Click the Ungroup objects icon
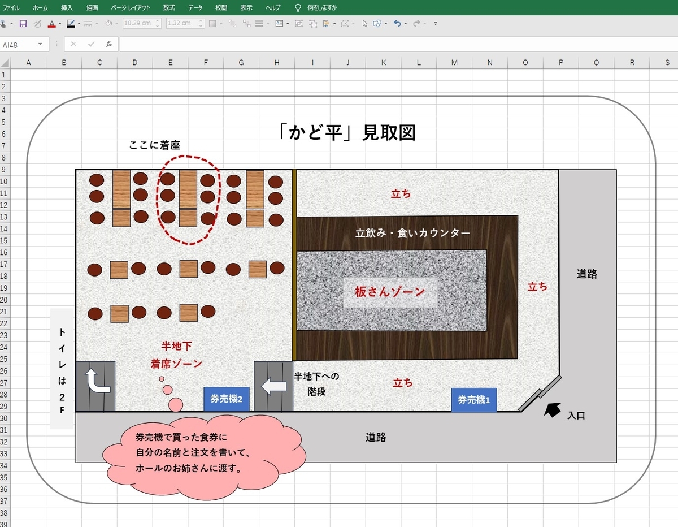The image size is (678, 527). point(312,24)
